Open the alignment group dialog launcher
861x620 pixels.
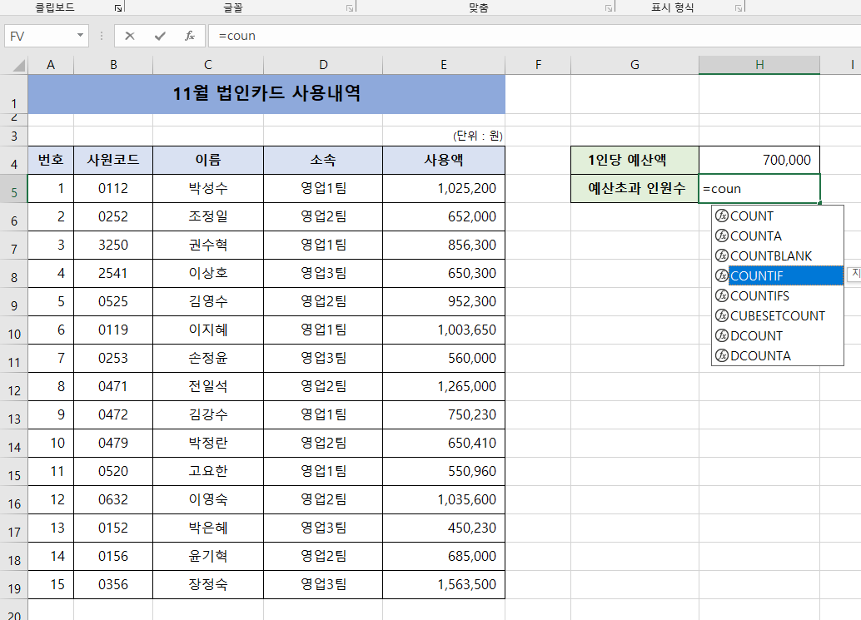tap(609, 7)
